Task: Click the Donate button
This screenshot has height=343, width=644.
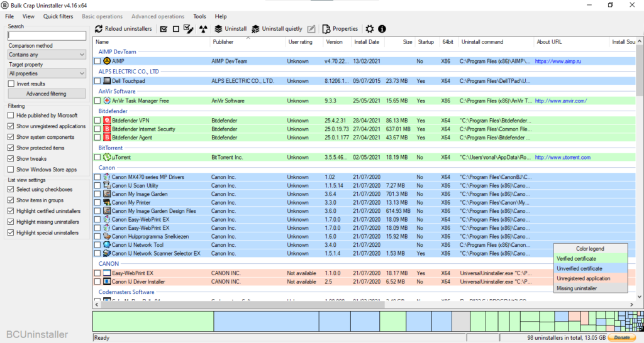Action: pos(622,338)
